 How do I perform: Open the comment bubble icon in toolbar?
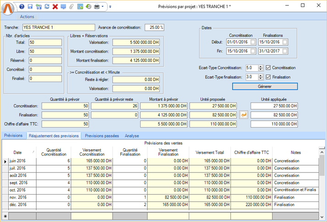coord(63,6)
